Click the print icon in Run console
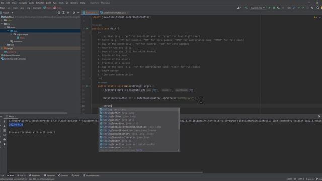 point(5,140)
